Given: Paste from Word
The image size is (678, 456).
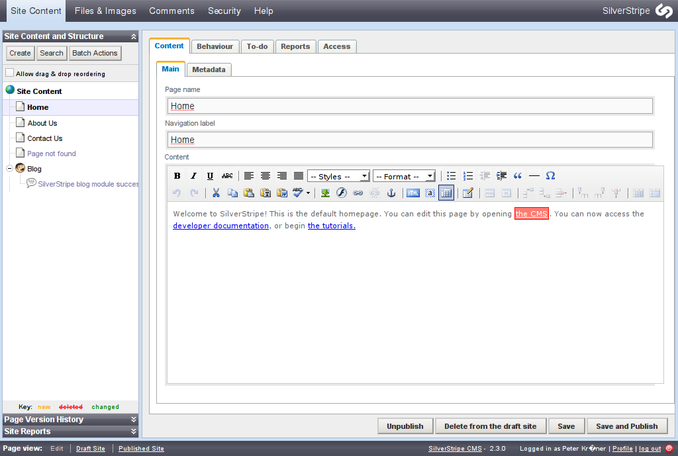Looking at the screenshot, I should pos(282,193).
